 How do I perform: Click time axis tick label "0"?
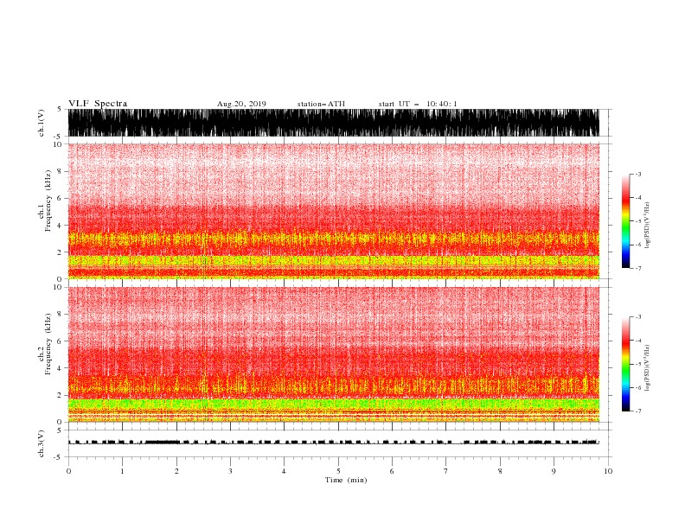(x=68, y=471)
